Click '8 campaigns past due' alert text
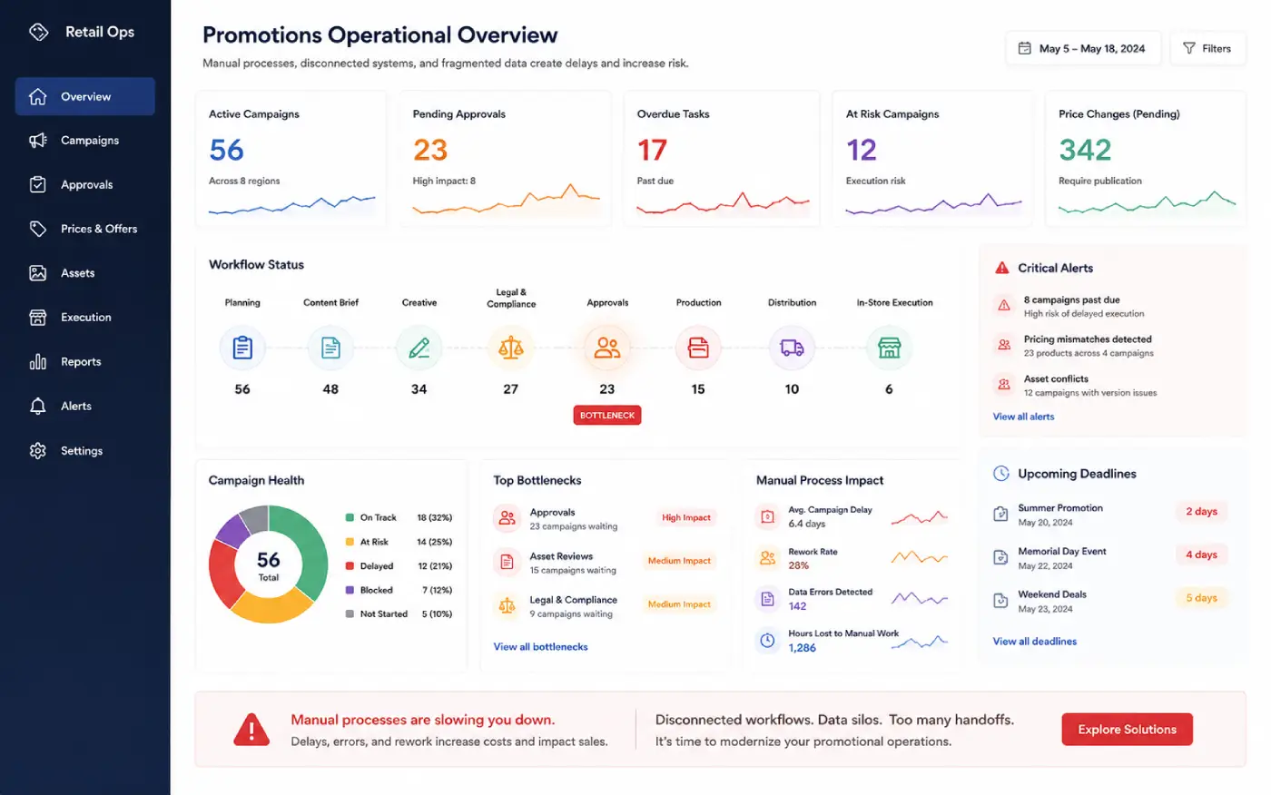Screen dimensions: 1271x795 [1071, 300]
